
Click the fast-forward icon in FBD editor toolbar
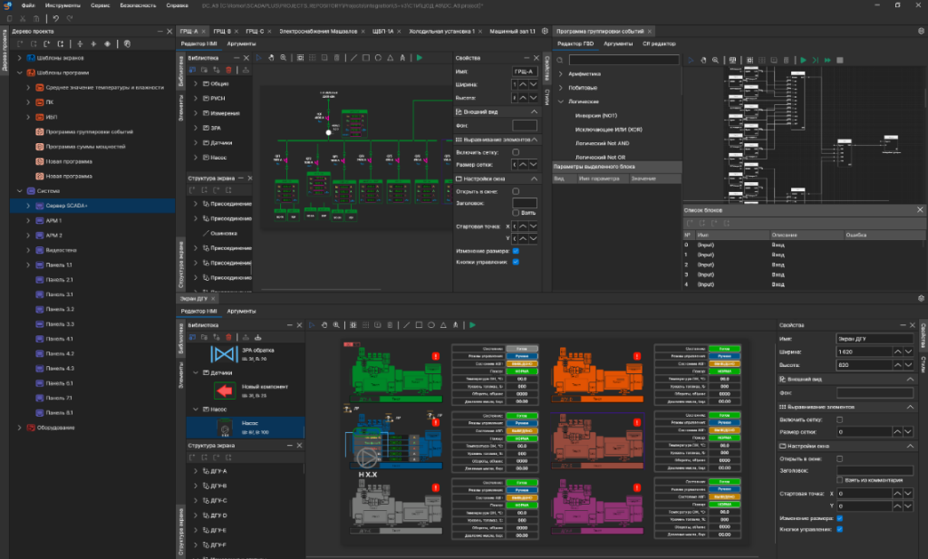coord(826,59)
